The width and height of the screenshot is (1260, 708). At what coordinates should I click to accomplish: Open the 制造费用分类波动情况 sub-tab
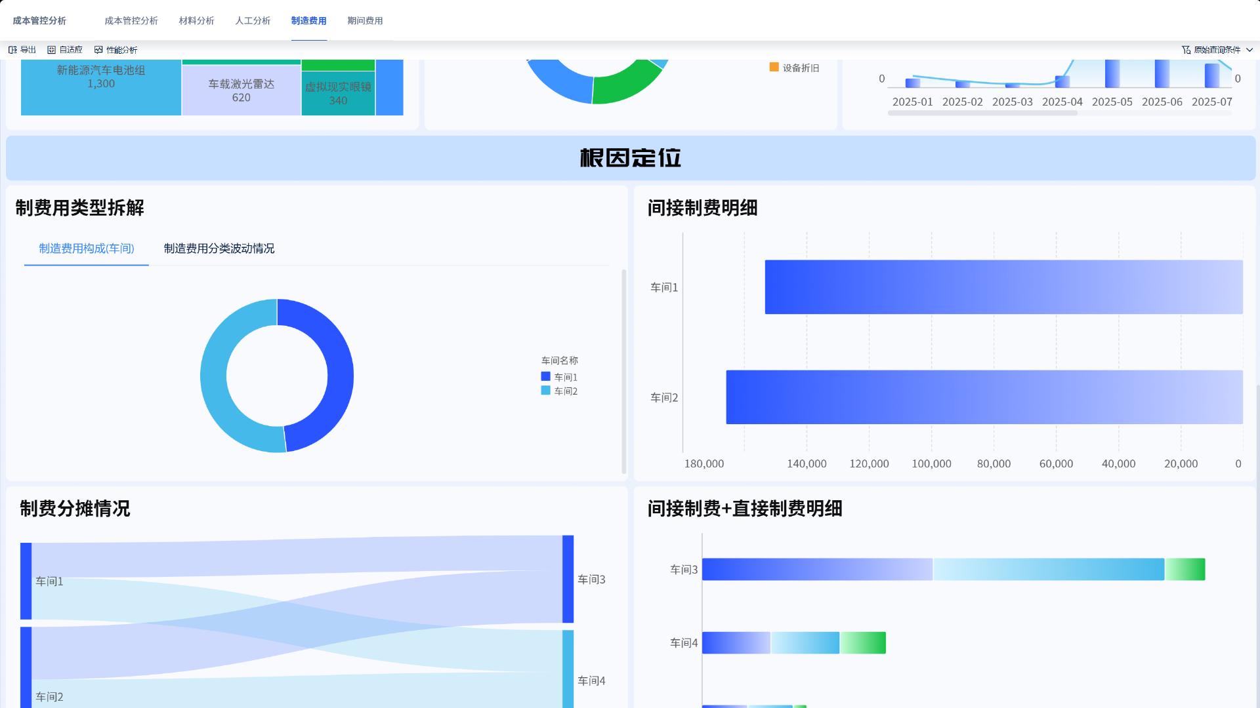point(219,249)
